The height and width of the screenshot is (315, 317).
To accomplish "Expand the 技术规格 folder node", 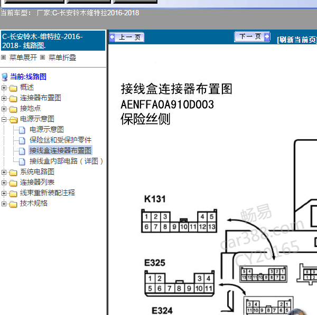I will pyautogui.click(x=4, y=204).
